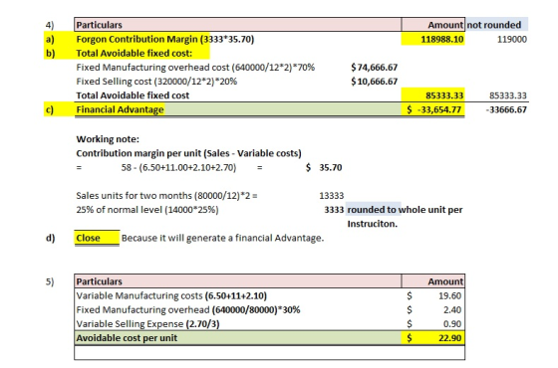The image size is (558, 368).
Task: Click the 'd)' label
Action: (x=50, y=238)
